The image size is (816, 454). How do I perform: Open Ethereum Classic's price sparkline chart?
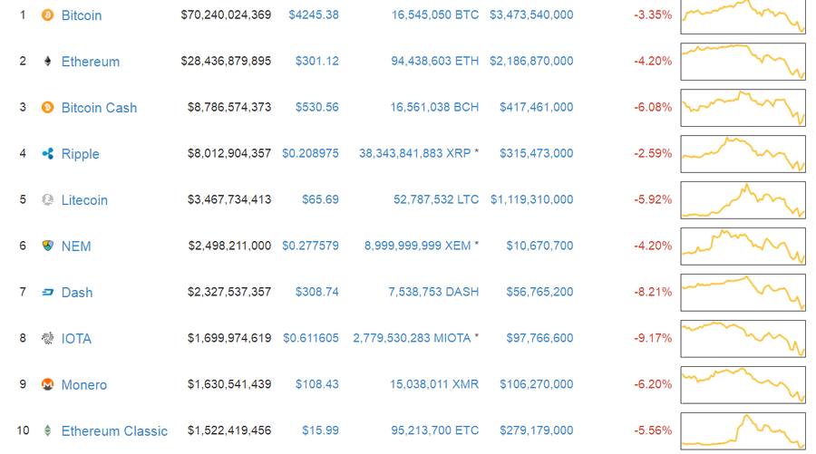tap(743, 431)
